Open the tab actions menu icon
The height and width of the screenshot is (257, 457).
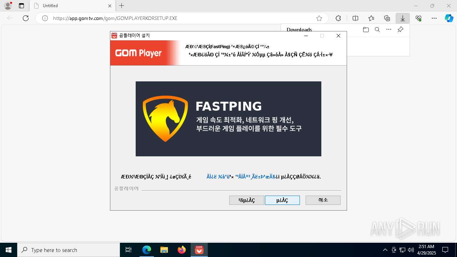point(21,6)
